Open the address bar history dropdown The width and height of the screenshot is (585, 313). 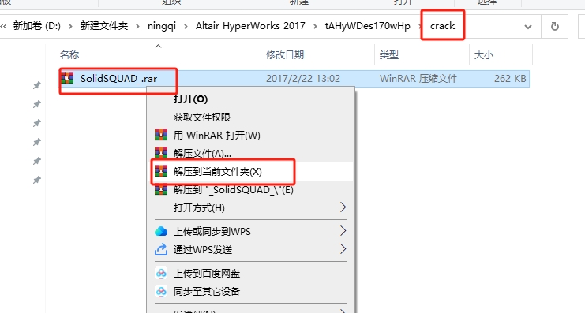(528, 27)
